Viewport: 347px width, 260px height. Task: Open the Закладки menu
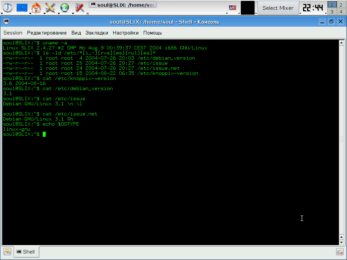97,33
